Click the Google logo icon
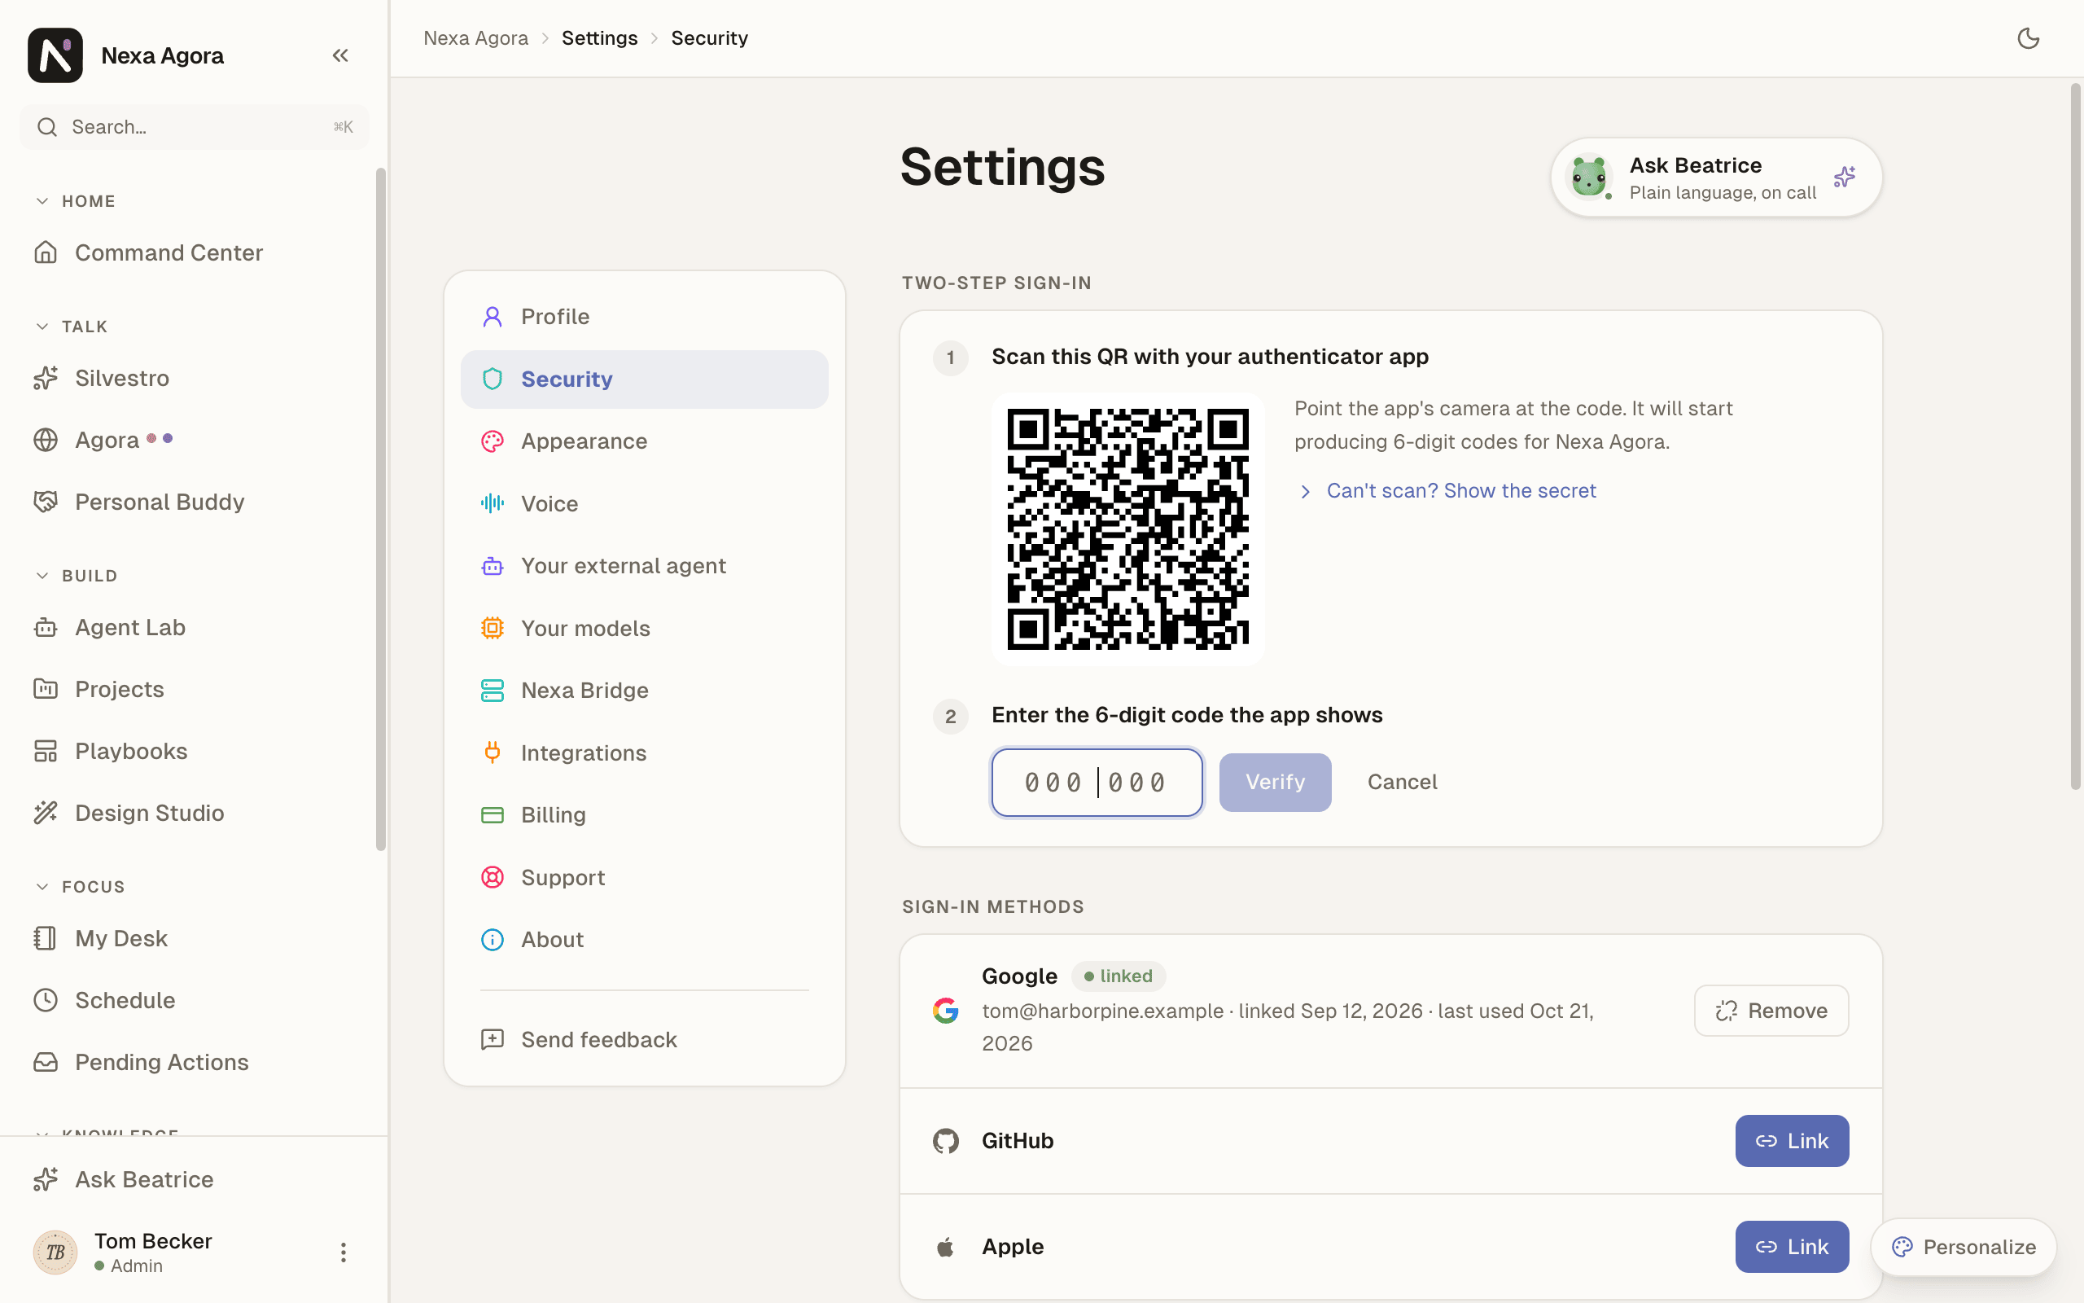The image size is (2084, 1303). [946, 1010]
